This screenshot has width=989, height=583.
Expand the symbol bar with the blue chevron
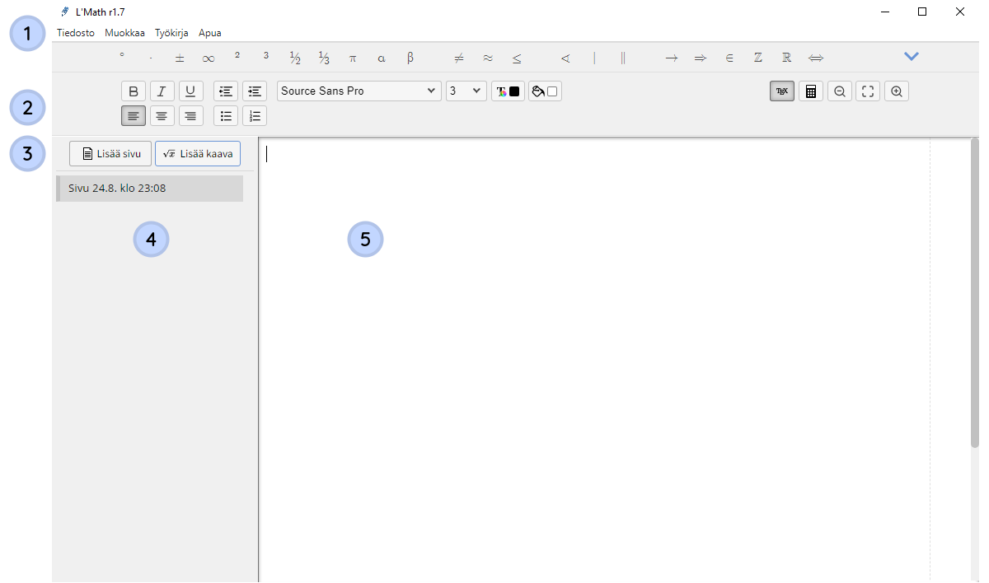tap(912, 57)
